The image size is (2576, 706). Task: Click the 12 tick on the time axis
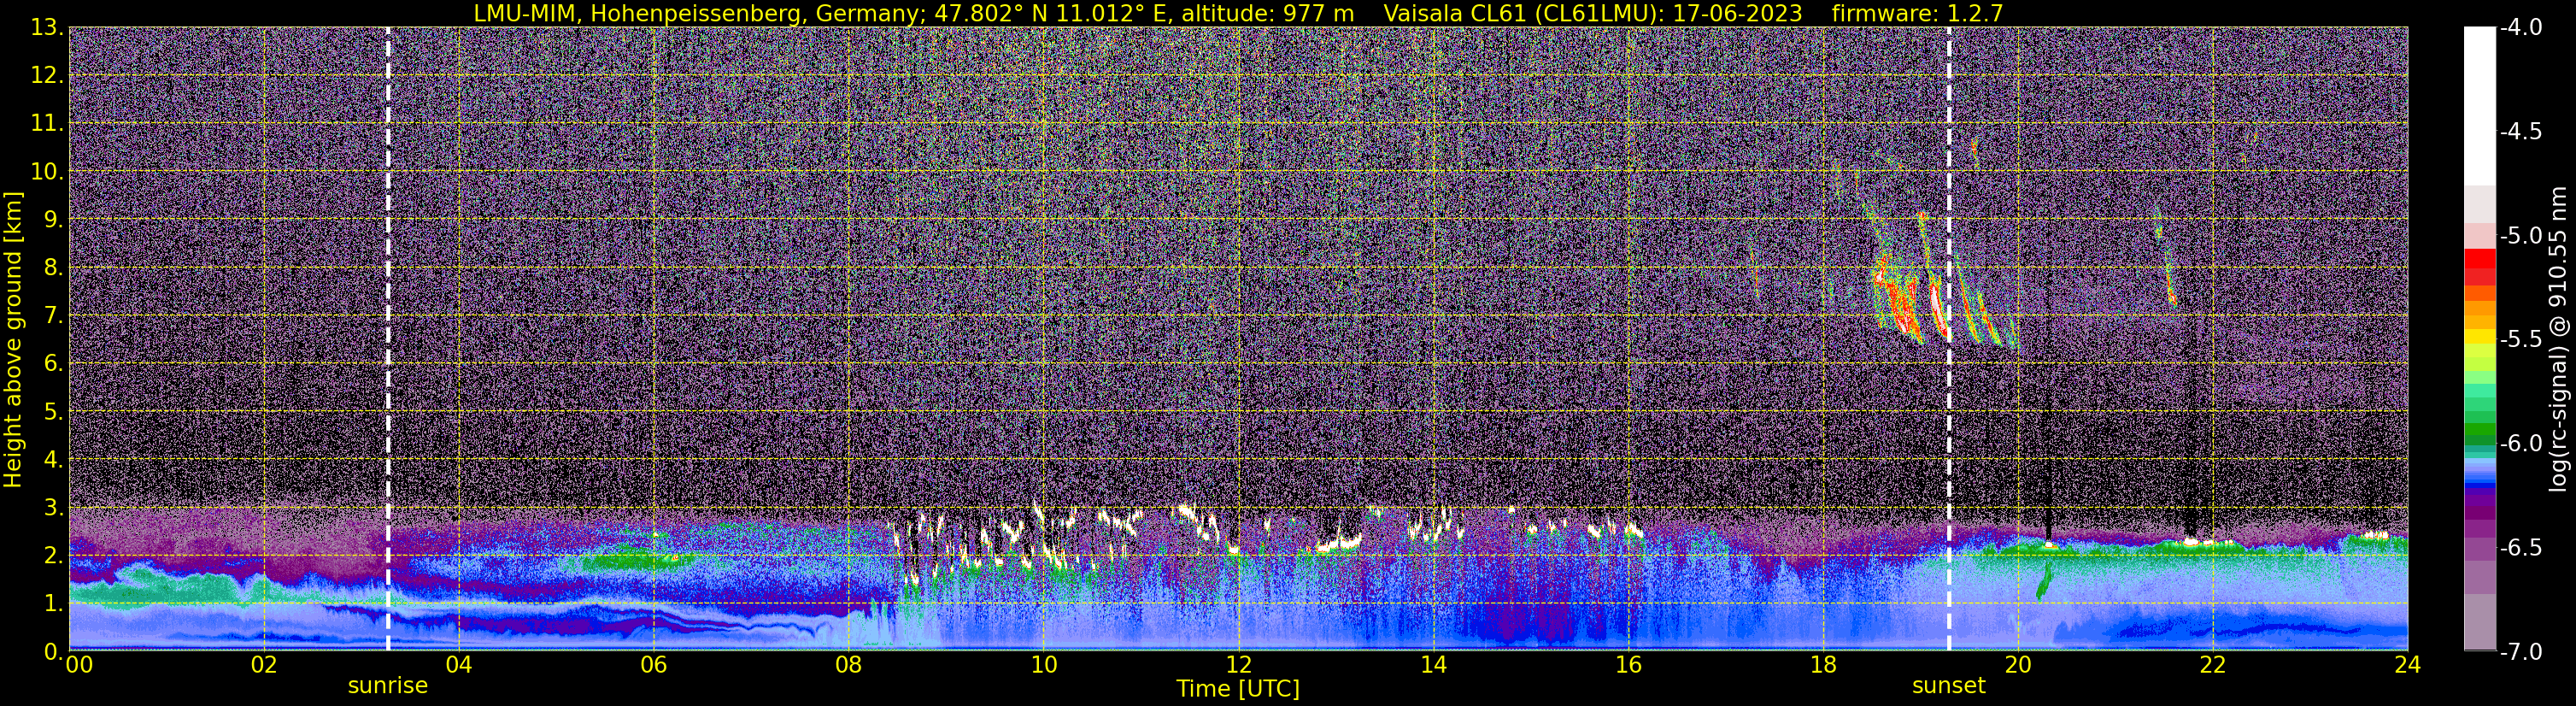(1238, 665)
